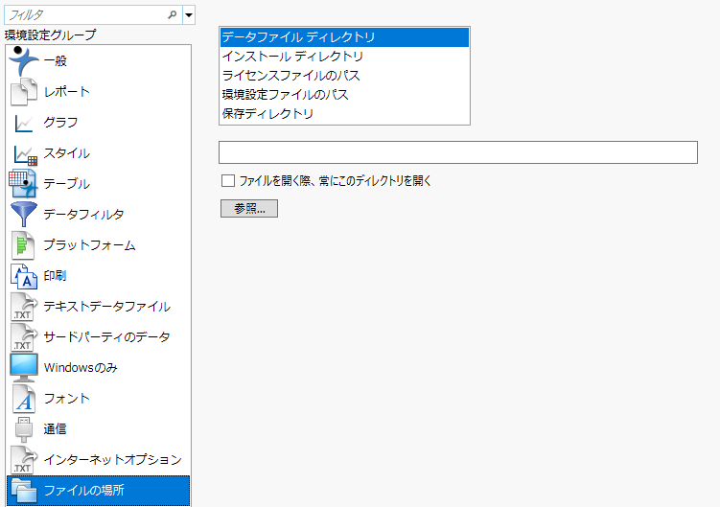
Task: Open the filter options dropdown arrow
Action: tap(189, 14)
